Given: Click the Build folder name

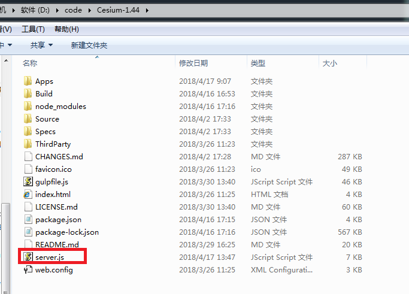Looking at the screenshot, I should click(44, 93).
